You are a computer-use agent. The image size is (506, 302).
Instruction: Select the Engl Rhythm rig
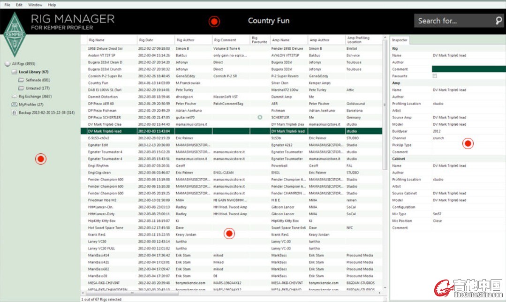pyautogui.click(x=231, y=166)
